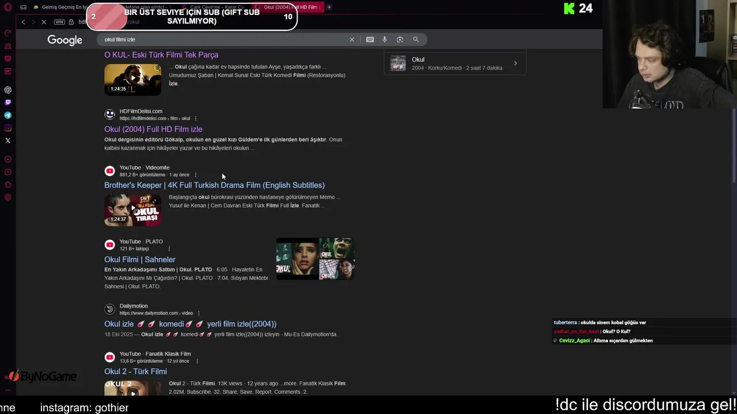
Task: Open 'Brother's Keeper | 4K Full Turkish Drama' result
Action: pyautogui.click(x=214, y=185)
